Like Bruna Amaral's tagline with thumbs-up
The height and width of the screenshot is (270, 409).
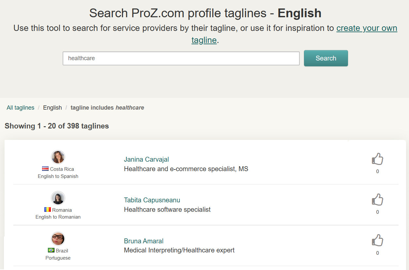[x=377, y=241]
